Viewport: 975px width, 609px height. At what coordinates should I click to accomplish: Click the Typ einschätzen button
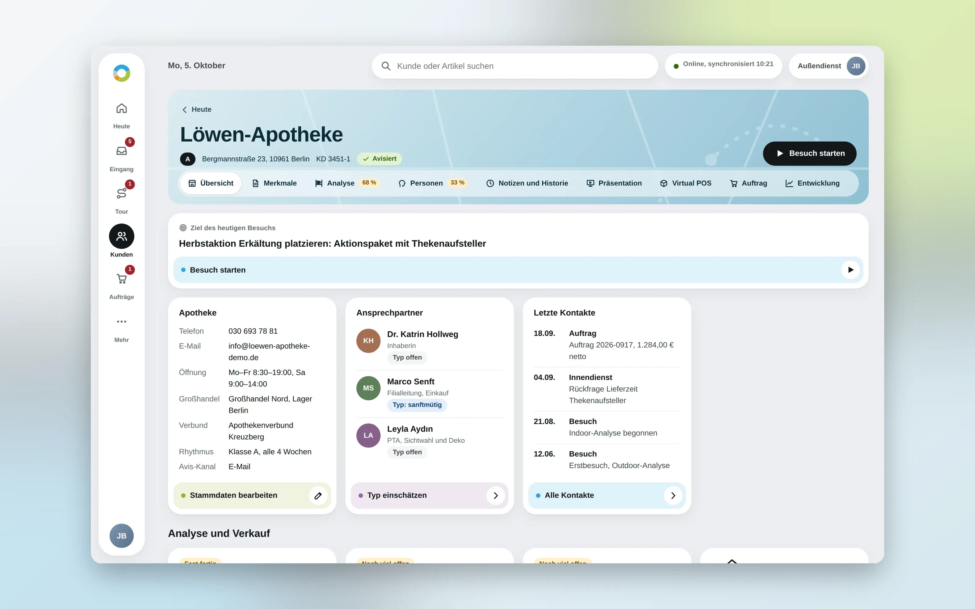430,495
